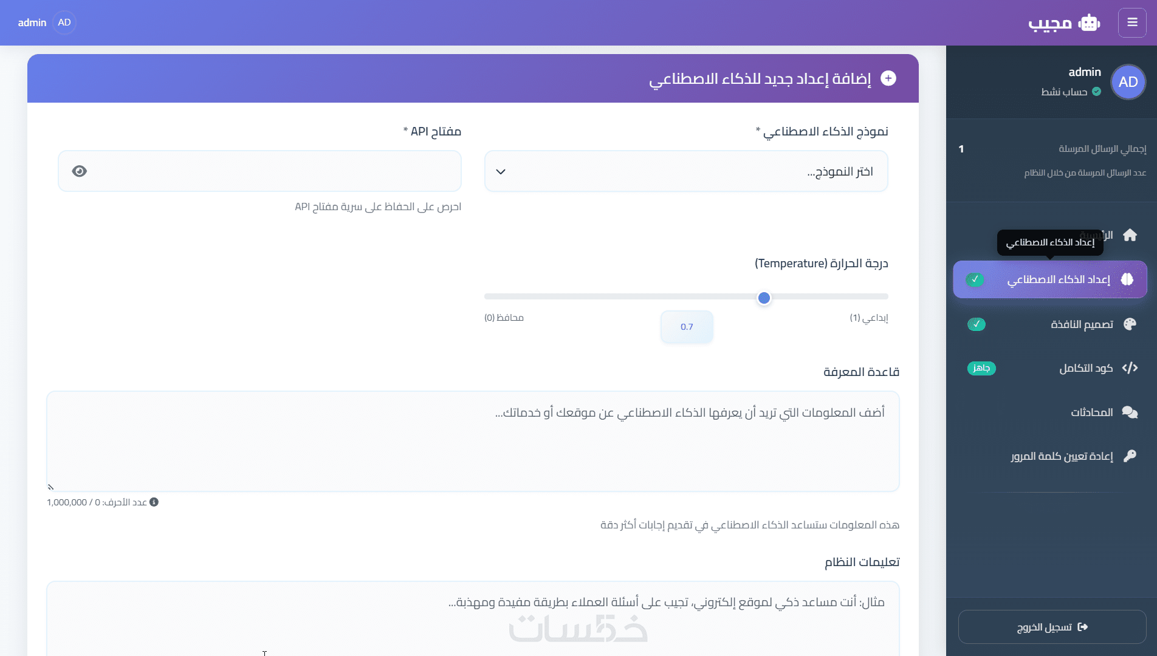This screenshot has width=1157, height=656.
Task: Click the brain icon for إعداد الذكاء الاصطناعي
Action: pyautogui.click(x=1127, y=279)
